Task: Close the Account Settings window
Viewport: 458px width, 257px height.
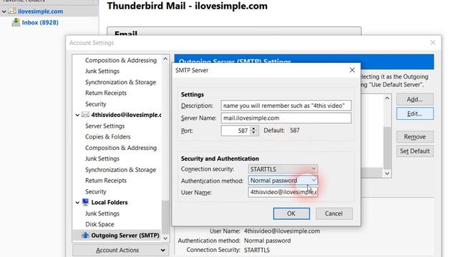Action: point(432,43)
